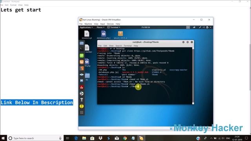Select databases.php file on Kali desktop
This screenshot has width=251, height=141.
[104, 35]
